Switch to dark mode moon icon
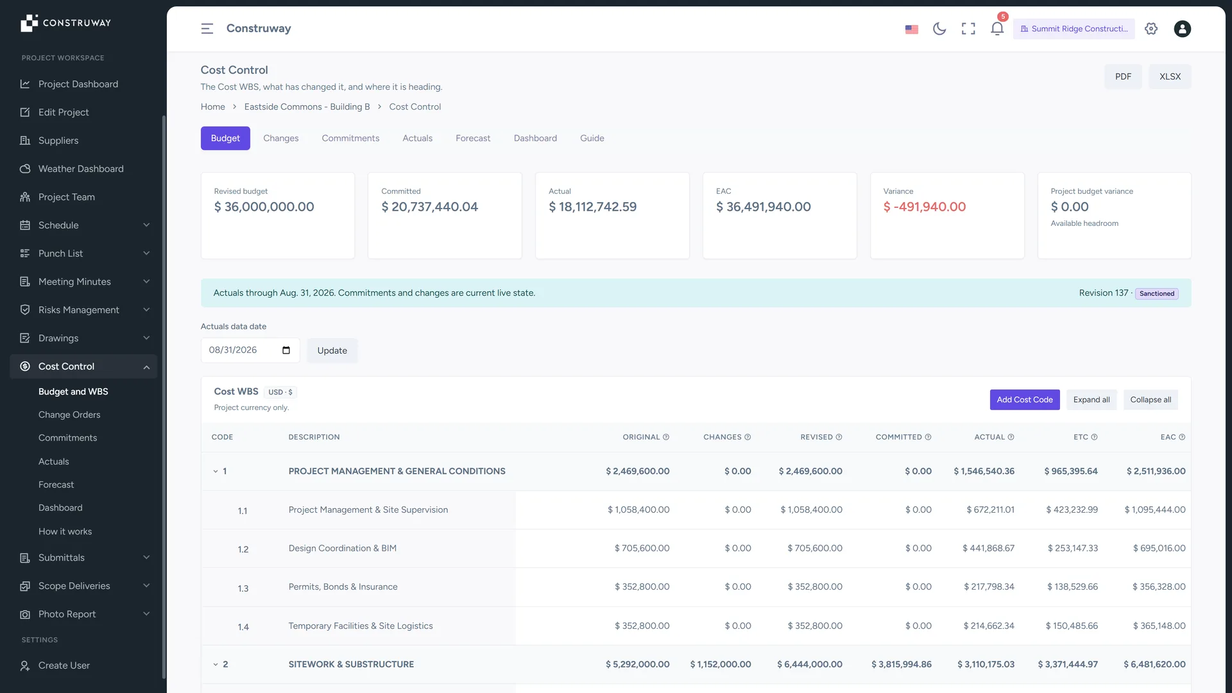This screenshot has height=693, width=1232. [x=939, y=29]
